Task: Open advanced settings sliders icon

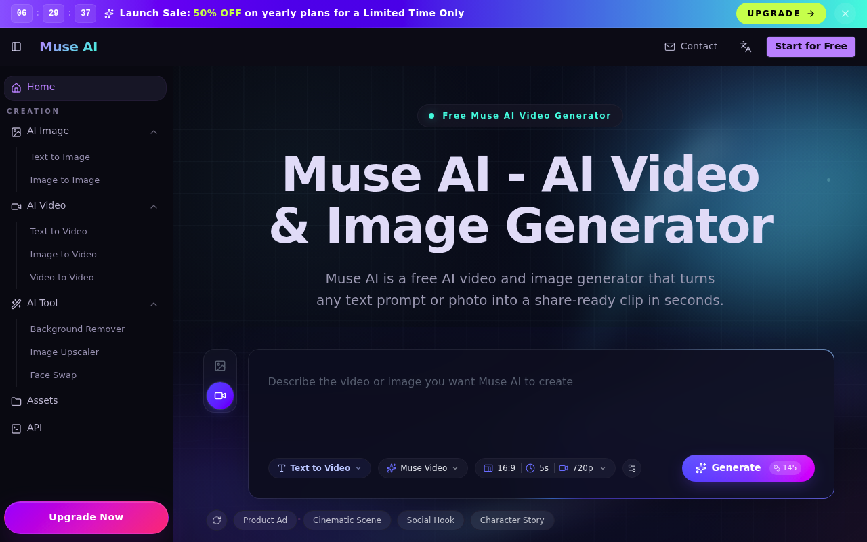Action: click(x=632, y=468)
